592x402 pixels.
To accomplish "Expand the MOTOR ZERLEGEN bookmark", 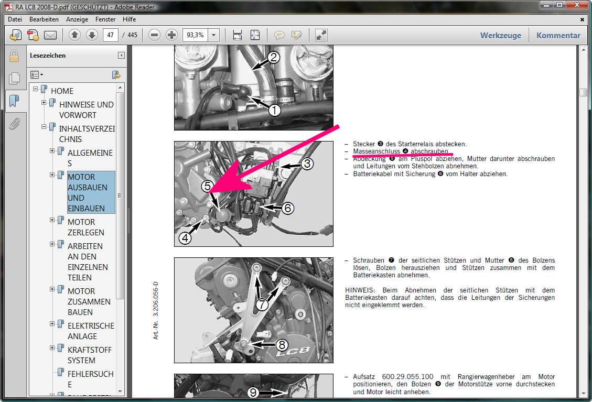I will tap(52, 220).
